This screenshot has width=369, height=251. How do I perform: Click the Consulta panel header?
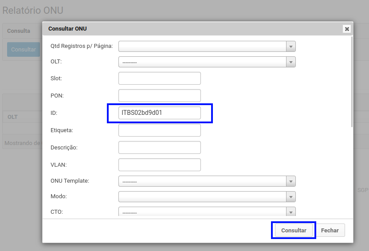click(19, 31)
